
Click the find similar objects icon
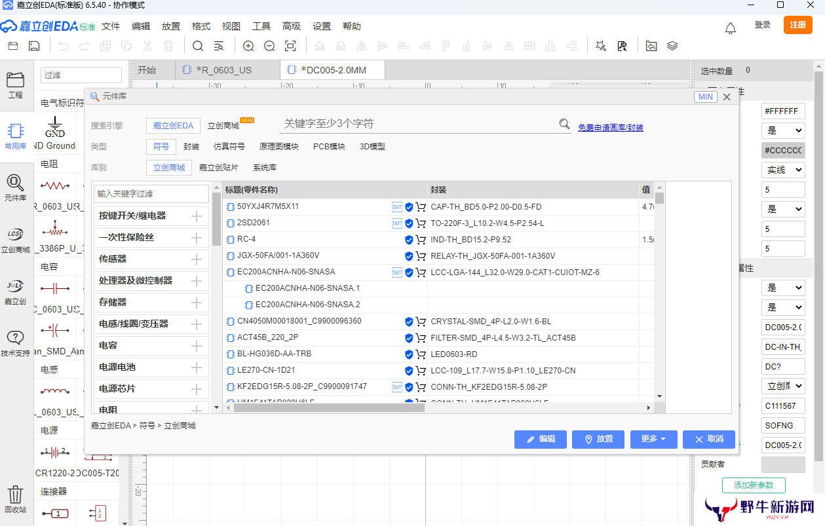(x=219, y=46)
